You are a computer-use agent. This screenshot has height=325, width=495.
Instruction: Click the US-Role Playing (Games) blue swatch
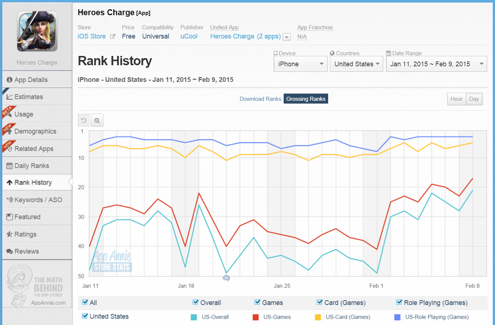pyautogui.click(x=397, y=317)
